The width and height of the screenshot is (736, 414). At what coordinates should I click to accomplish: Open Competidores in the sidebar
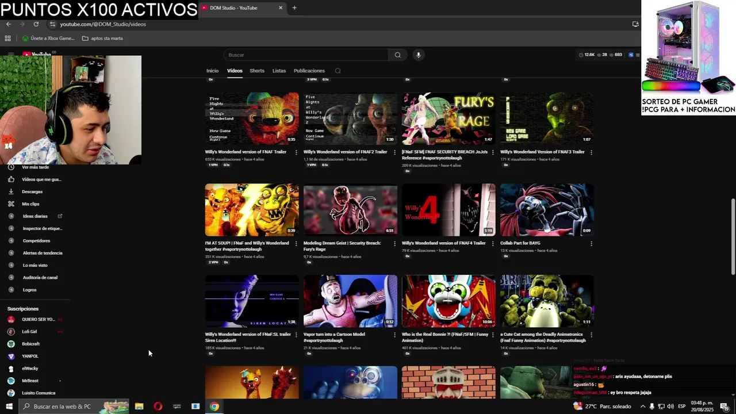pyautogui.click(x=36, y=241)
